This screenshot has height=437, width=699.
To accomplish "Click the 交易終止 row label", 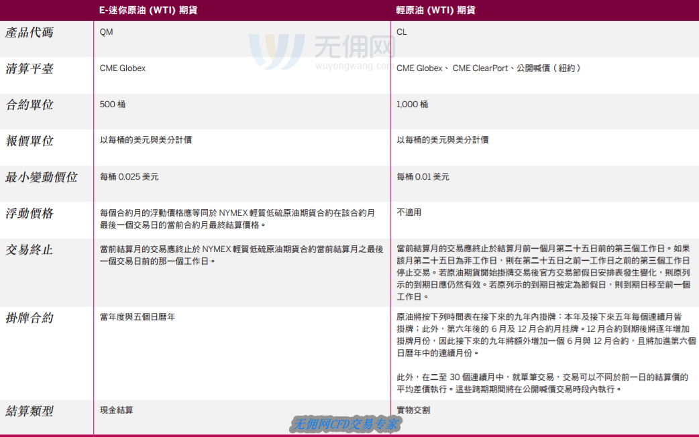I will 29,249.
